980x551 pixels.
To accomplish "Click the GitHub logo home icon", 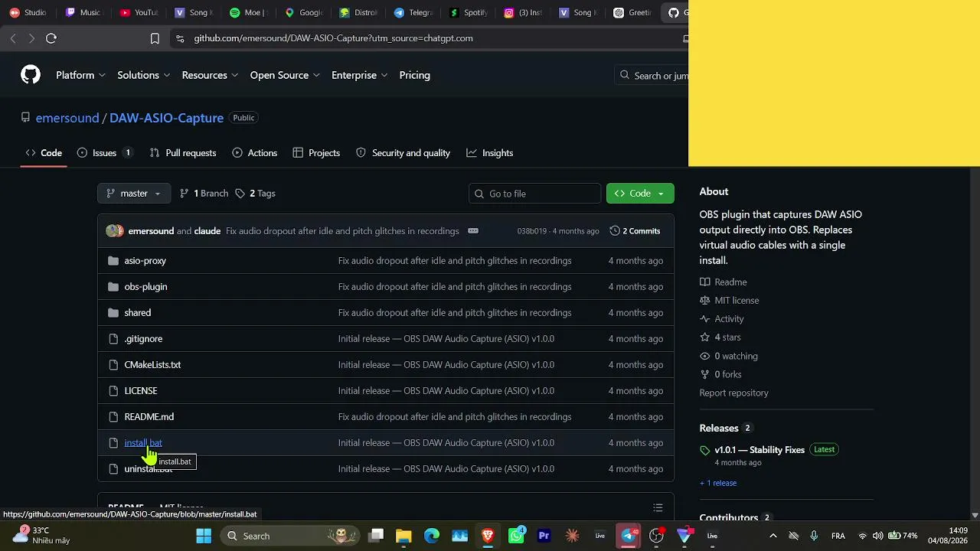I will [31, 75].
